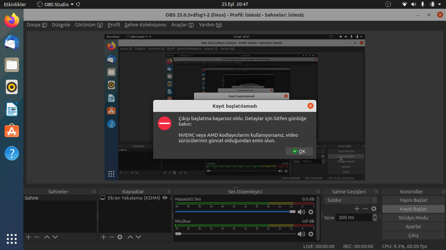446x250 pixels.
Task: Move the source down in the Kaynaklar panel
Action: 138,237
